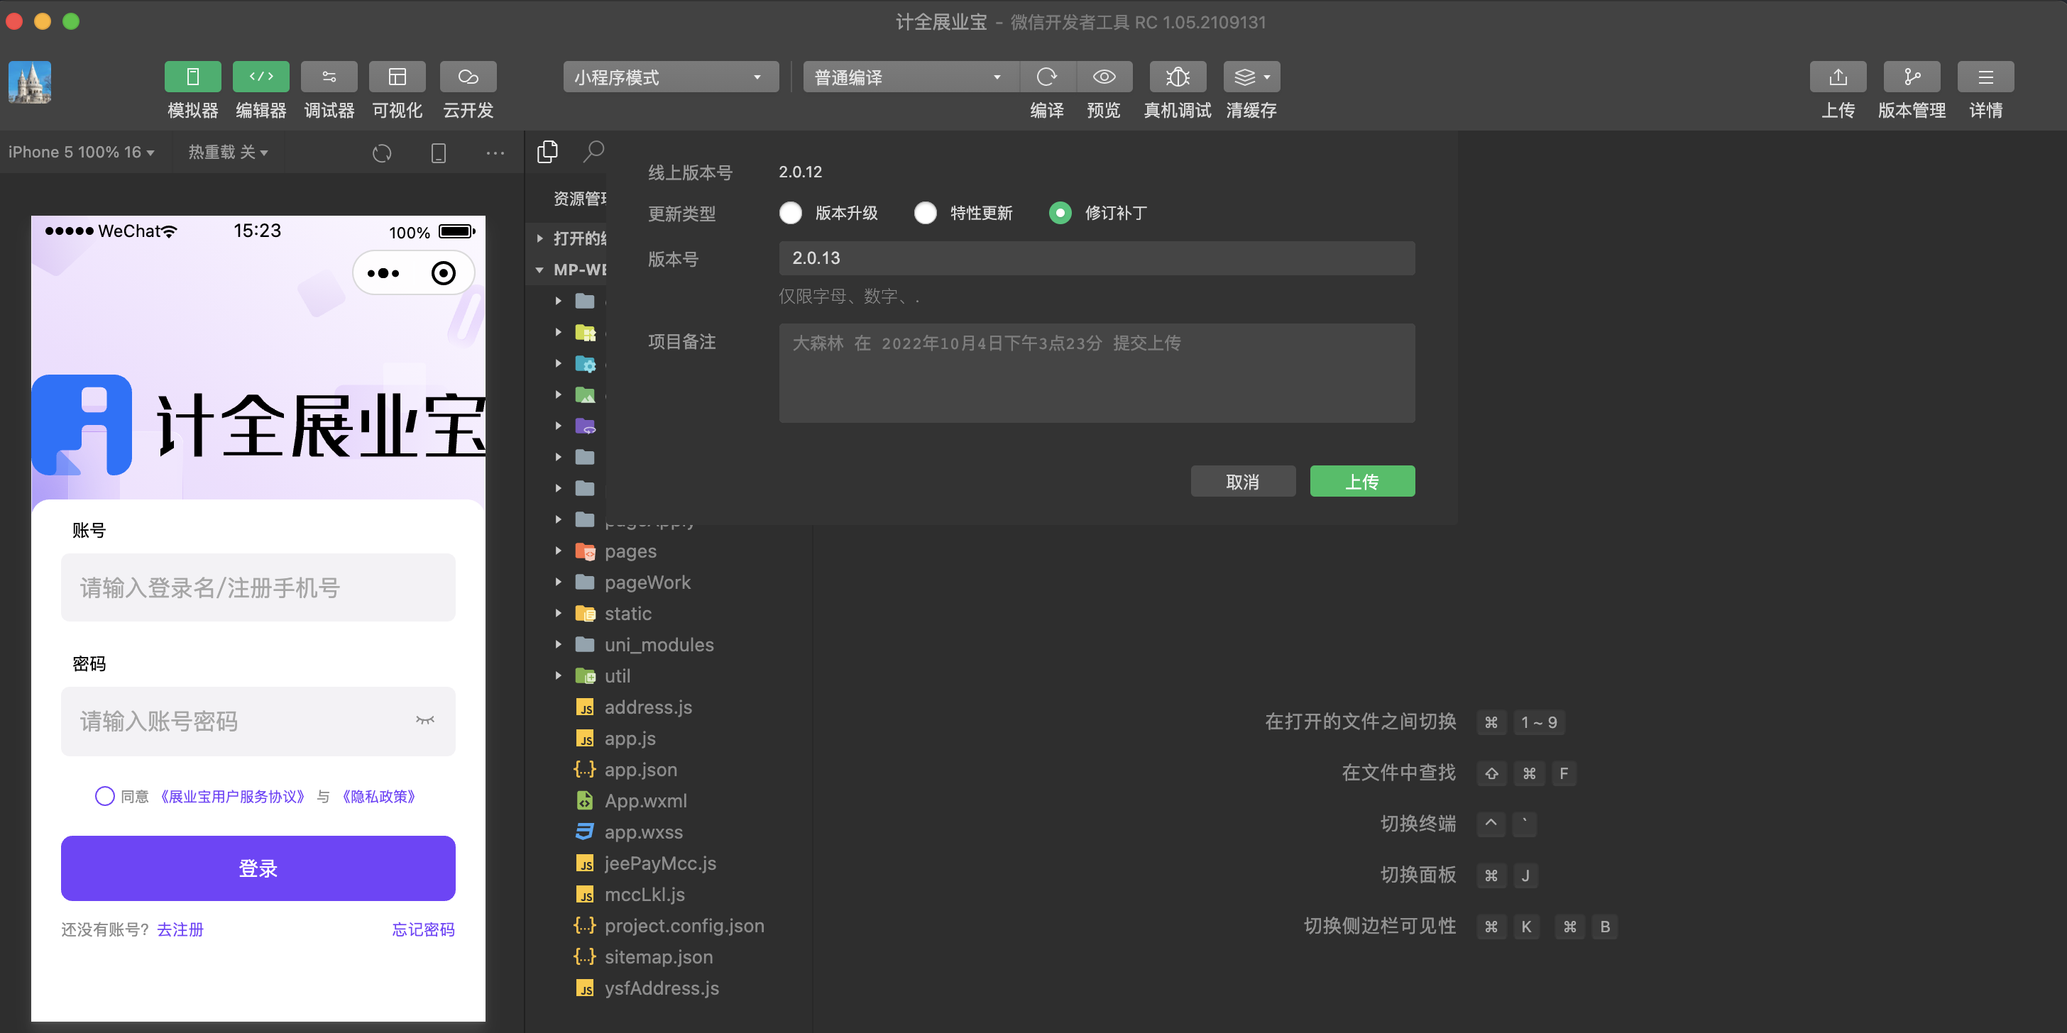Open the debugger panel
Viewport: 2067px width, 1033px height.
point(329,77)
